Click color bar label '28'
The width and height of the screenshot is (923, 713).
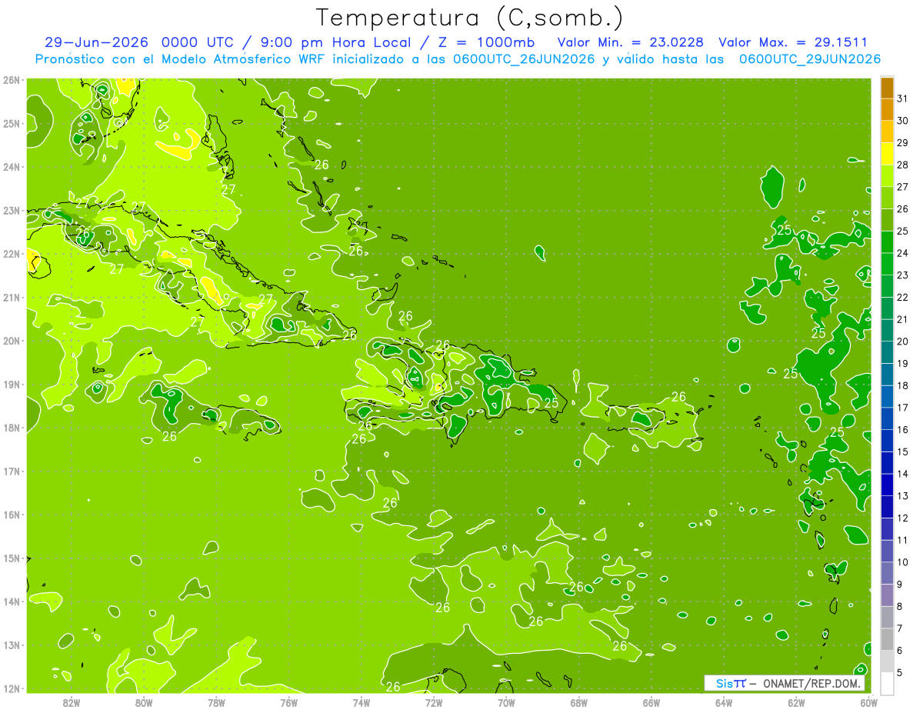(903, 165)
